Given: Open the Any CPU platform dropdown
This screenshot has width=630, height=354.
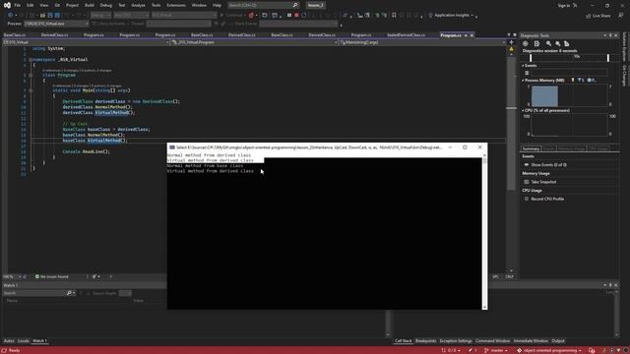Looking at the screenshot, I should click(x=131, y=16).
